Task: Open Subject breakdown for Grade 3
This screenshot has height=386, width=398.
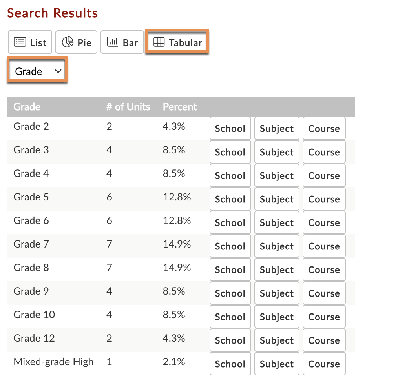Action: [x=277, y=152]
